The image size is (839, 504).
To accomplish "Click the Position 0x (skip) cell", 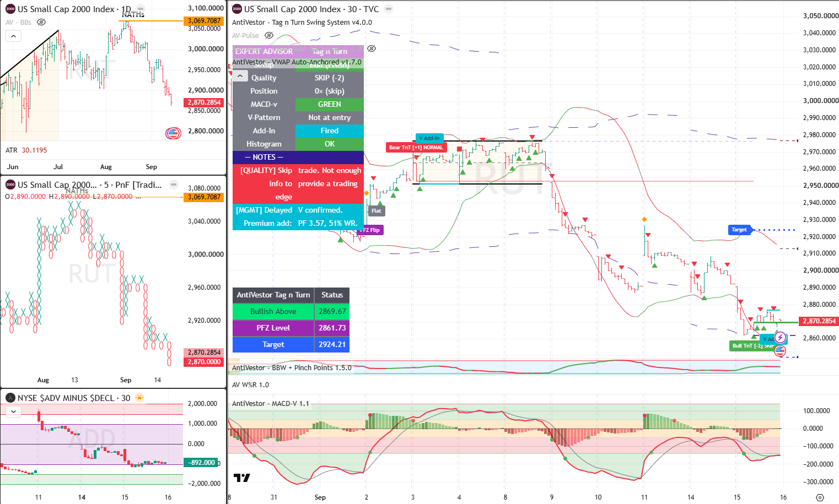I will click(330, 91).
